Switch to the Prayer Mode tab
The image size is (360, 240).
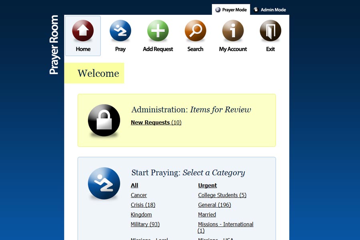click(231, 10)
